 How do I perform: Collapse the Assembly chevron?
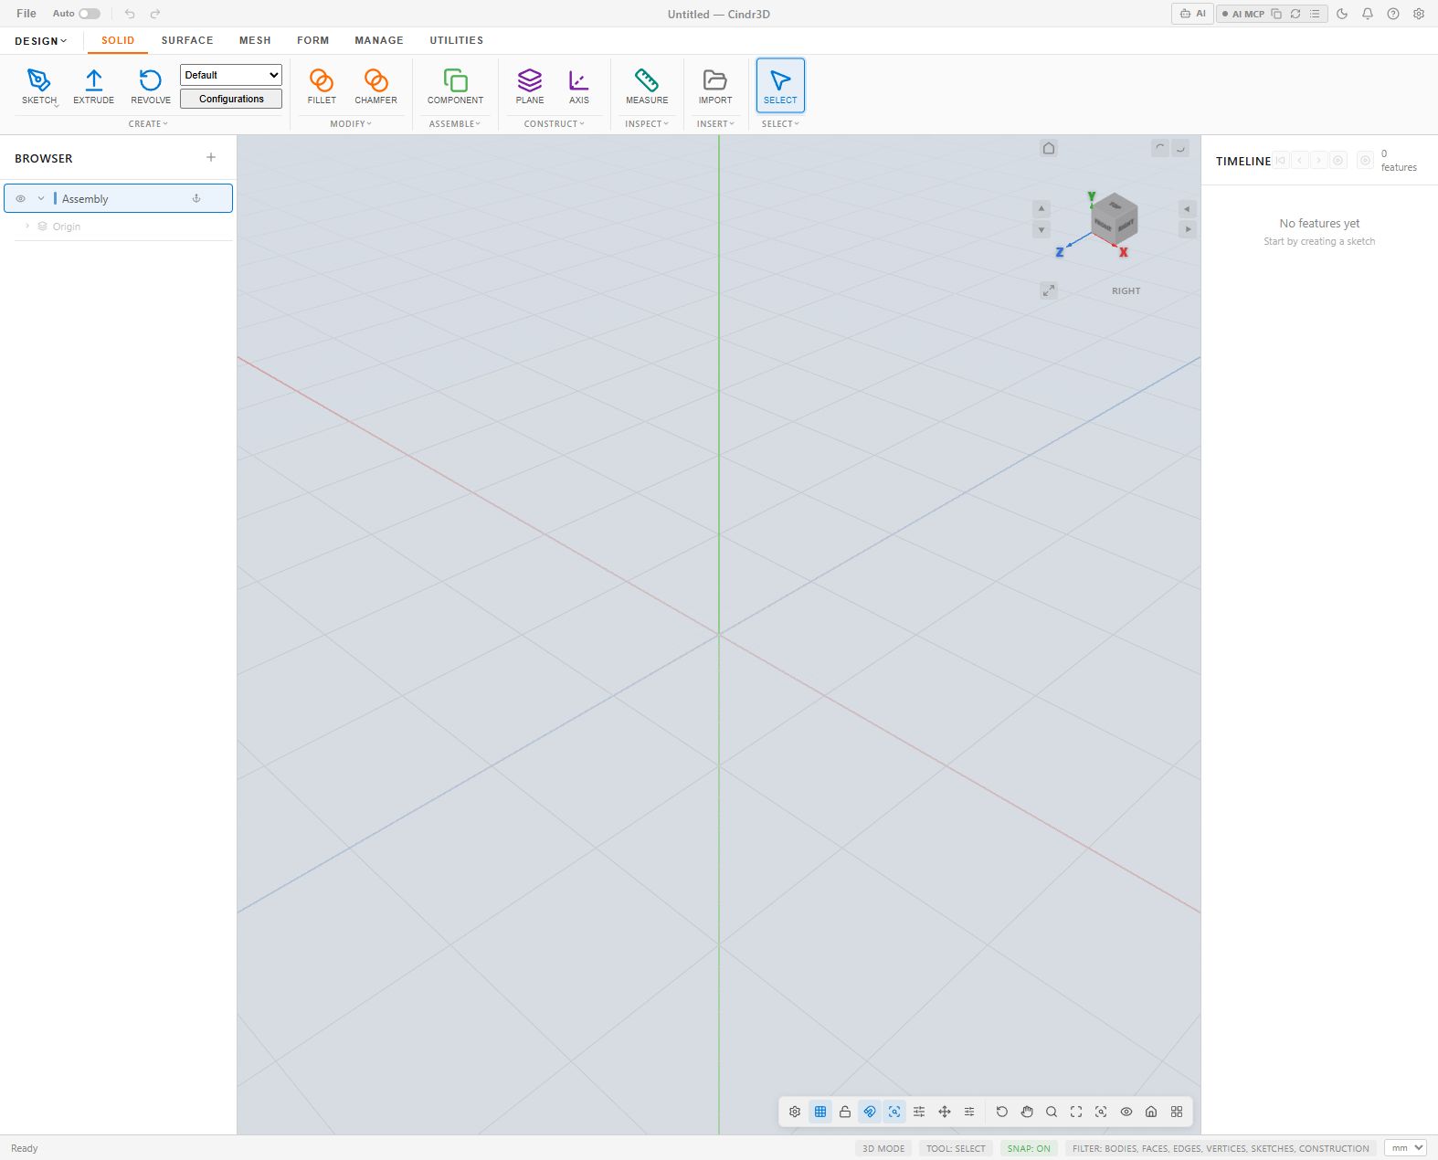click(41, 198)
